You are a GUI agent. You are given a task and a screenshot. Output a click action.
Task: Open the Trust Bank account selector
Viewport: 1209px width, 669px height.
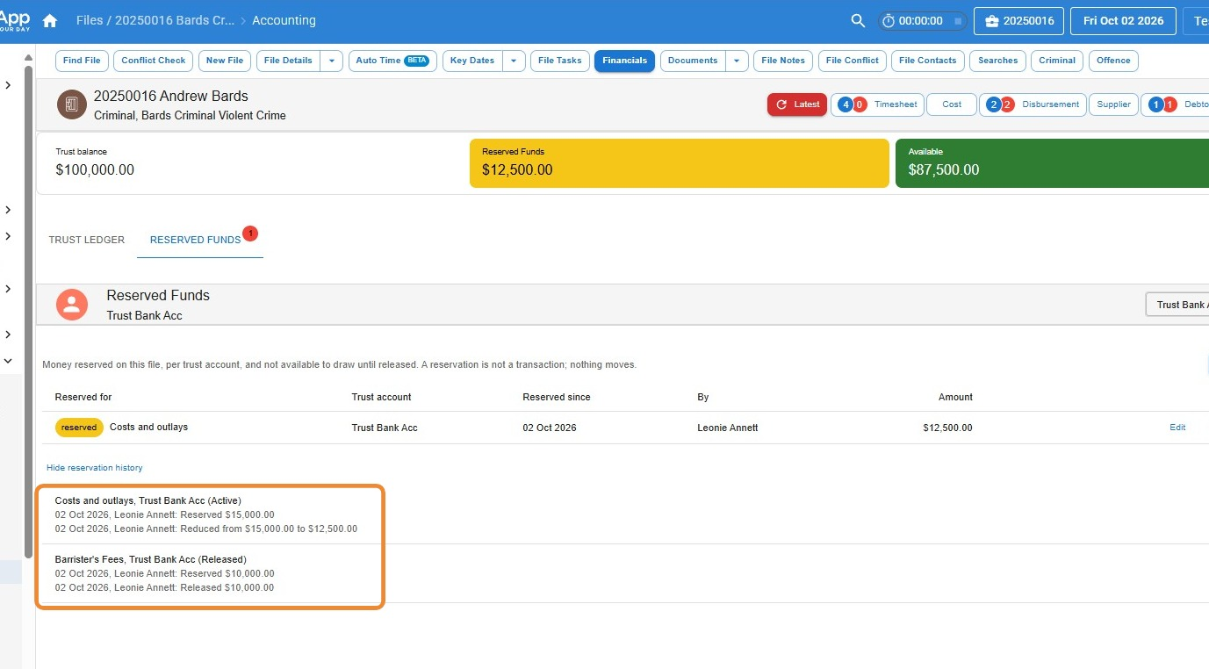click(x=1177, y=305)
